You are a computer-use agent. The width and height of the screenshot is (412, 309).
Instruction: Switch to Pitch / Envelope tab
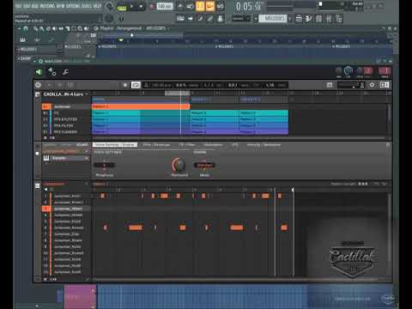click(x=156, y=145)
